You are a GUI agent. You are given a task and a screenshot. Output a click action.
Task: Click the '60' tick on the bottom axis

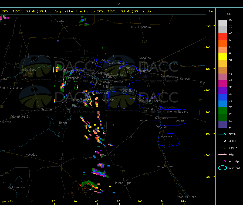click(x=97, y=201)
